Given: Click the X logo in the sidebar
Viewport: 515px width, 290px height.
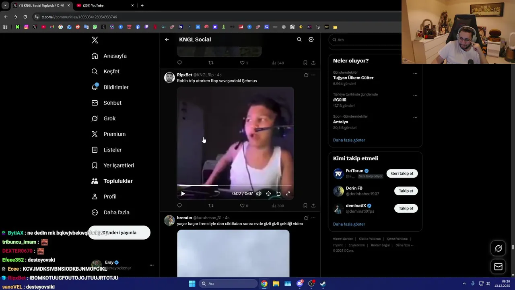Looking at the screenshot, I should (95, 40).
